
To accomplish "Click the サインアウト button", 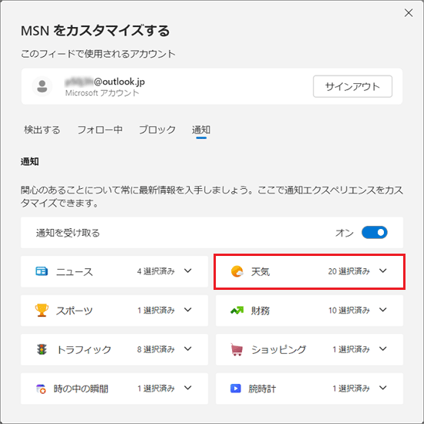I will tap(352, 86).
